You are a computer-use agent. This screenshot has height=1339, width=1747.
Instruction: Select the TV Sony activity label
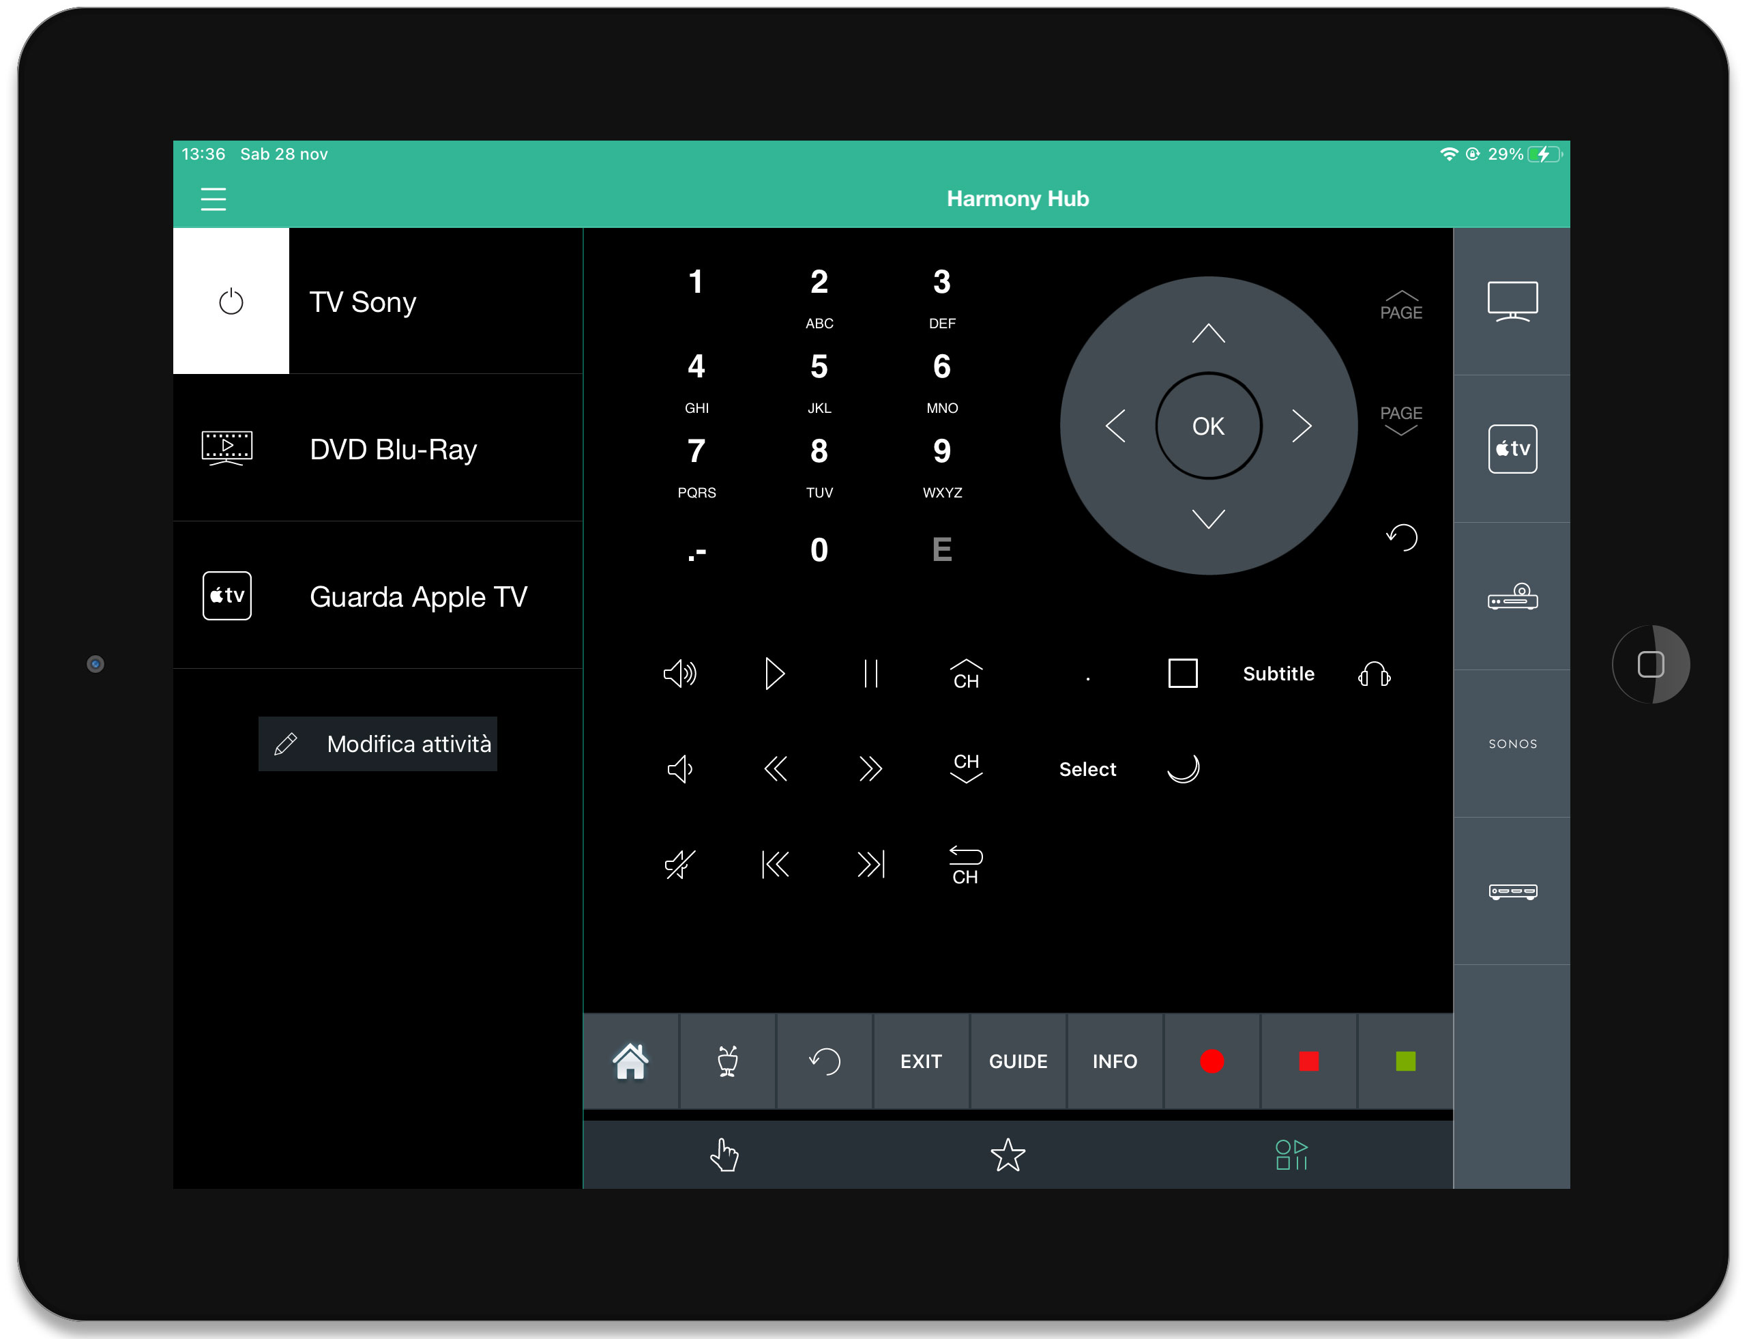coord(362,302)
